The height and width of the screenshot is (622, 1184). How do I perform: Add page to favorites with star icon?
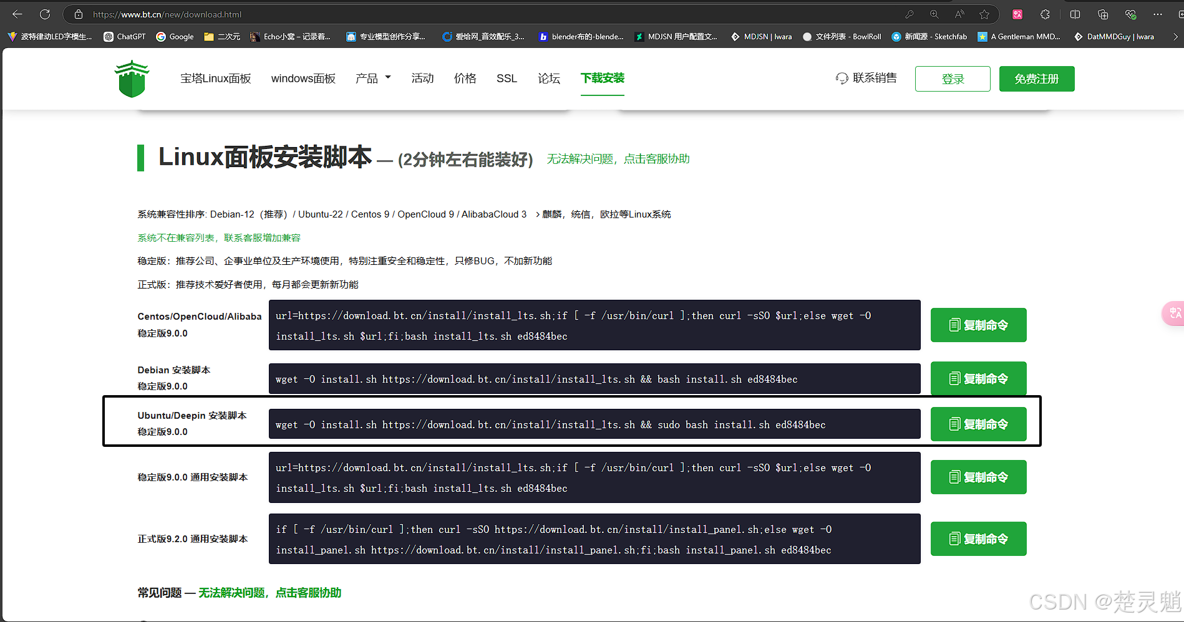click(984, 14)
